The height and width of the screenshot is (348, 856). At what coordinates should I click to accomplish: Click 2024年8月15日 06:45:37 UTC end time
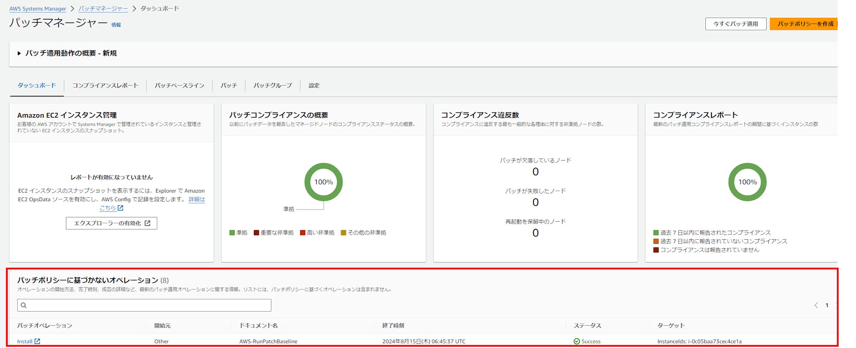pyautogui.click(x=424, y=341)
